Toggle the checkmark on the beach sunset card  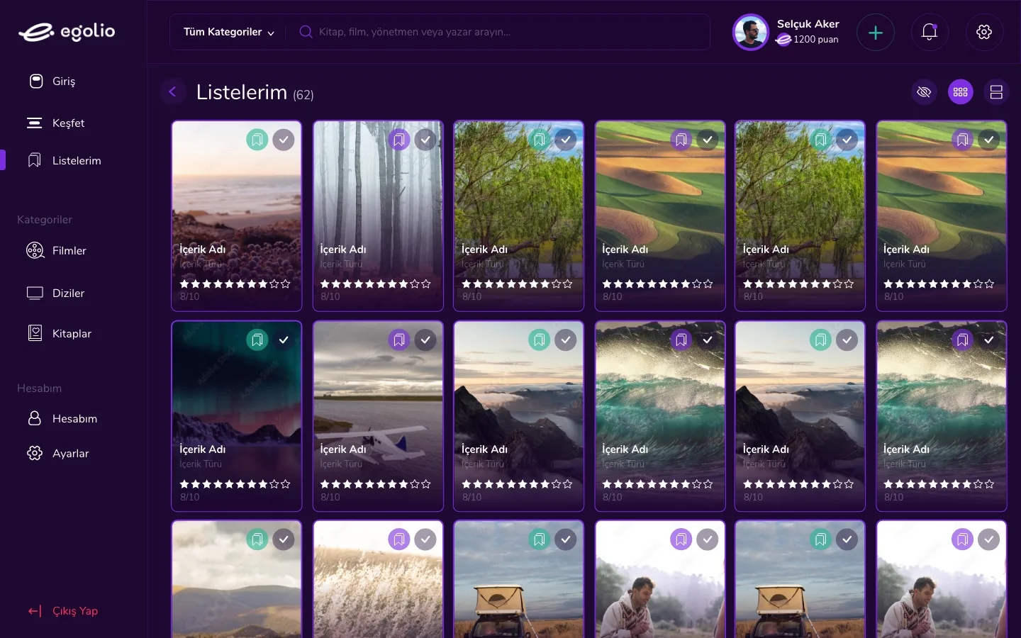coord(284,140)
